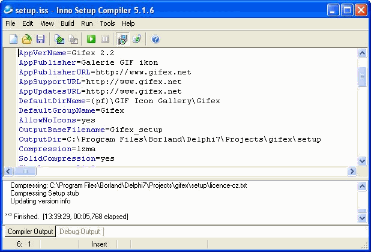Click the DefaultDirName line in the editor

pos(119,101)
